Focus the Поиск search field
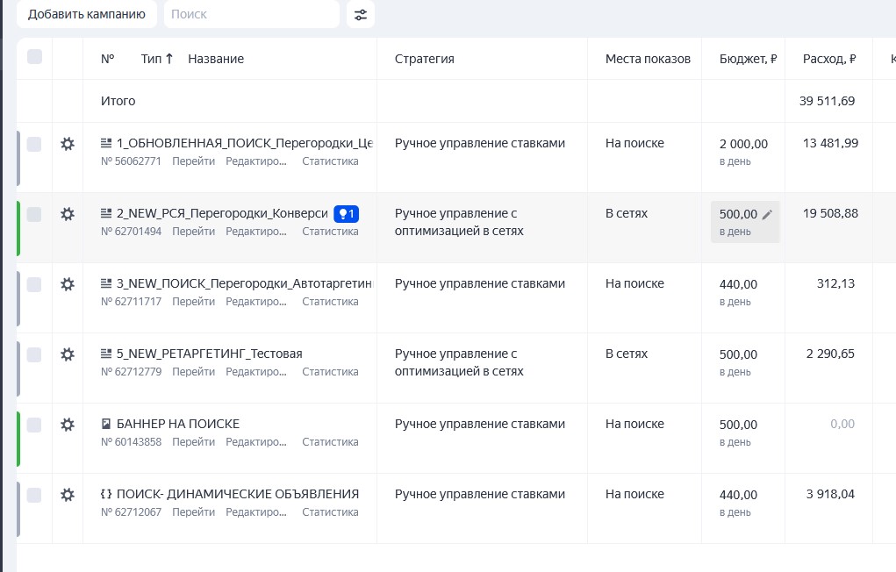Screen dimensions: 896x572 [252, 14]
